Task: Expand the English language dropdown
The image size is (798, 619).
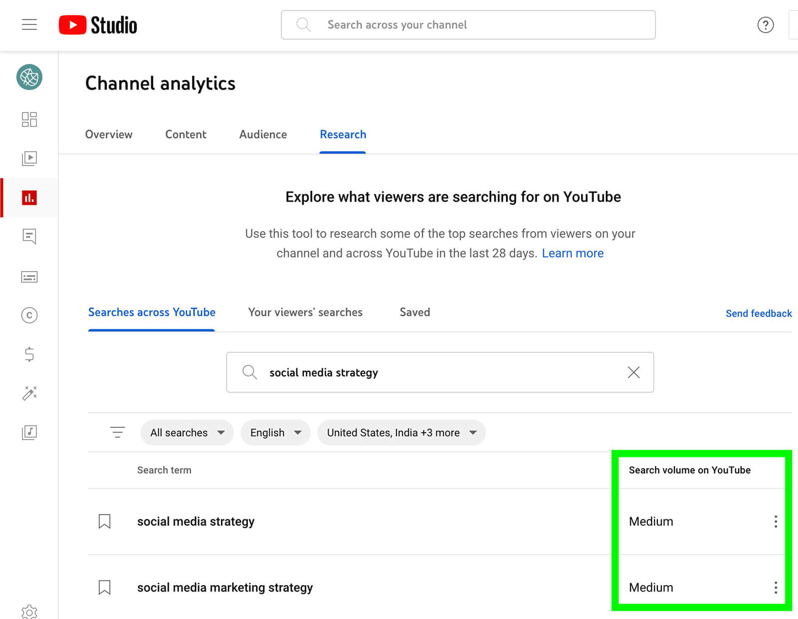Action: pyautogui.click(x=275, y=433)
